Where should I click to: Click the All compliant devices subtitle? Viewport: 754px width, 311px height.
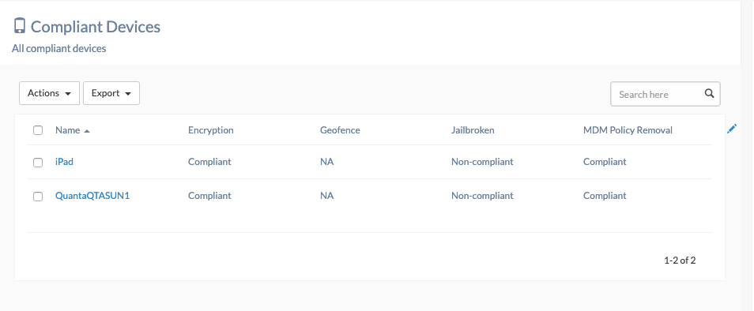click(59, 48)
